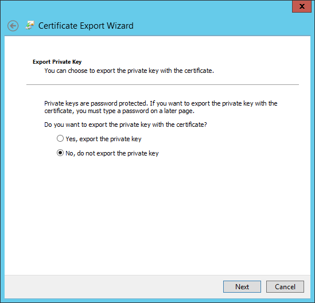
Task: Click the 'you must type a password' text line
Action: point(119,111)
